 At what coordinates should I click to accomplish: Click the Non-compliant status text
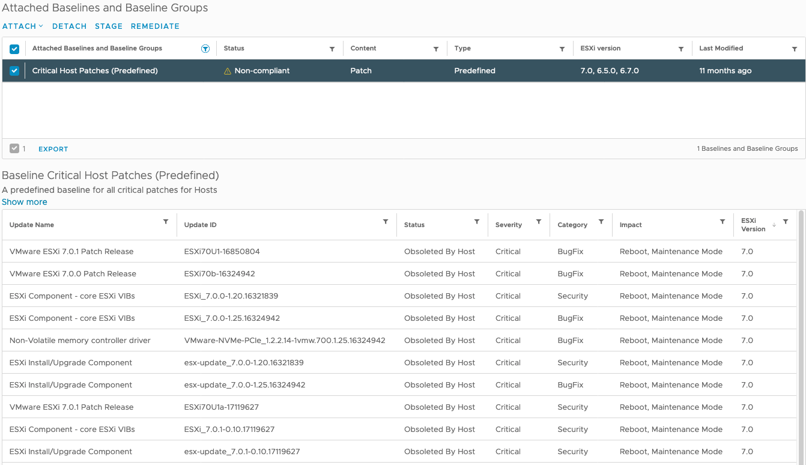262,71
